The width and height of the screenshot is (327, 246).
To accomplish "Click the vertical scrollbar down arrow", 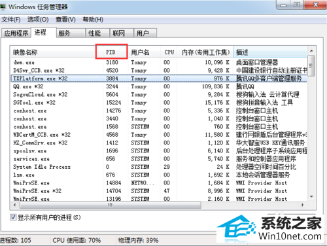I will (311, 196).
